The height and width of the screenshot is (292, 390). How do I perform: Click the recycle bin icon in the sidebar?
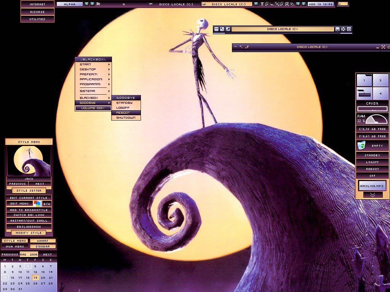pos(361,145)
